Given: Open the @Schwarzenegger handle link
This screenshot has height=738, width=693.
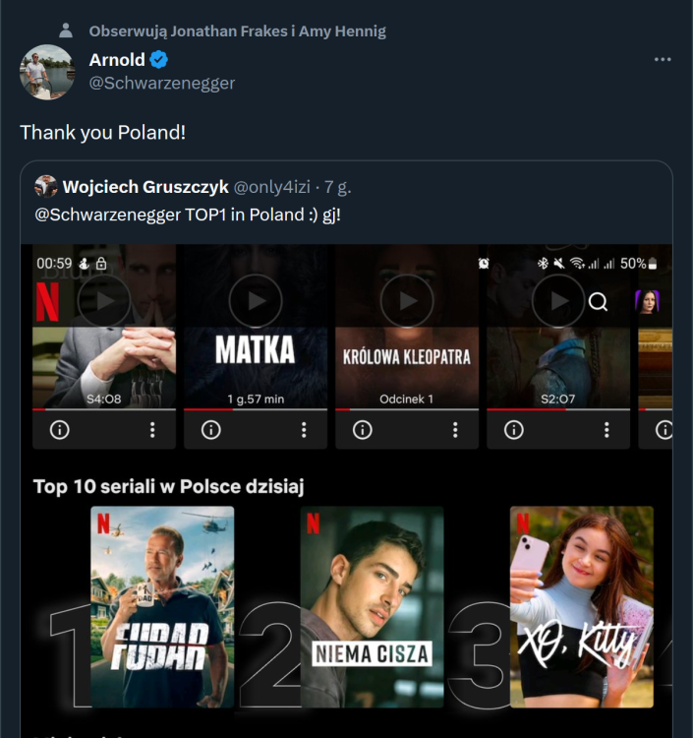Looking at the screenshot, I should coord(162,84).
